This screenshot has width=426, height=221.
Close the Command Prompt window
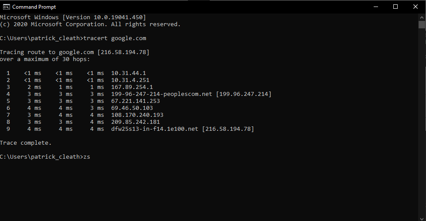(416, 7)
